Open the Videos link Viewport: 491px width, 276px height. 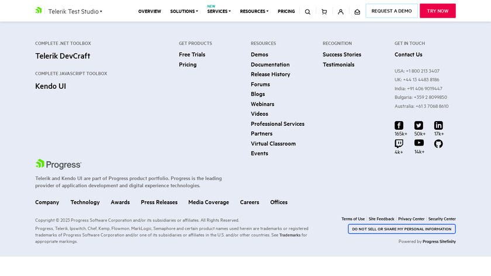(x=260, y=113)
